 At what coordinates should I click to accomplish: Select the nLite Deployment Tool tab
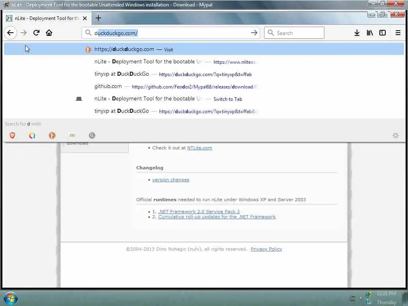(x=46, y=18)
